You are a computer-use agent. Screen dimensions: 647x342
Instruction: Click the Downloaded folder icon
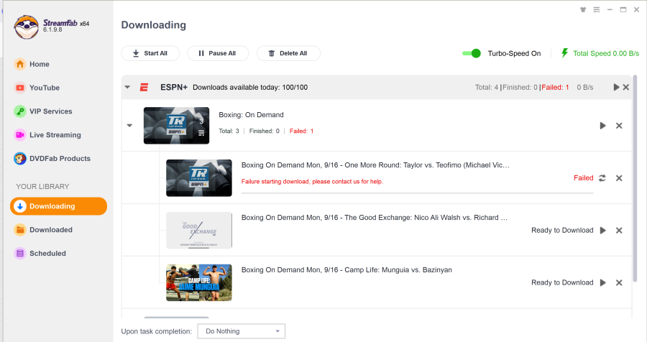pyautogui.click(x=20, y=230)
